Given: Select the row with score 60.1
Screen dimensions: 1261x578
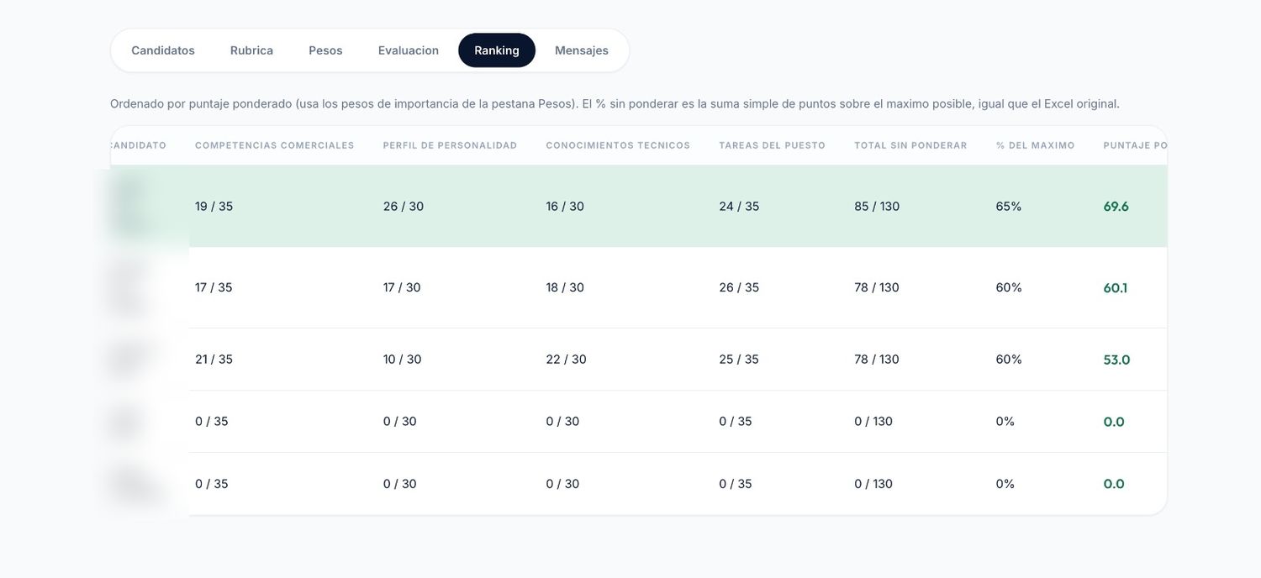Looking at the screenshot, I should coord(639,287).
